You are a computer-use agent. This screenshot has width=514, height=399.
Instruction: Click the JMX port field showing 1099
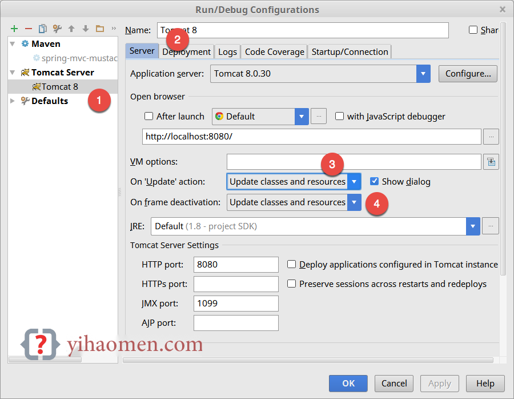coord(236,304)
